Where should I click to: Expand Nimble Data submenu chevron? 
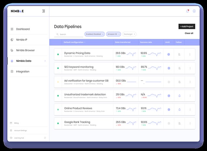[45, 61]
